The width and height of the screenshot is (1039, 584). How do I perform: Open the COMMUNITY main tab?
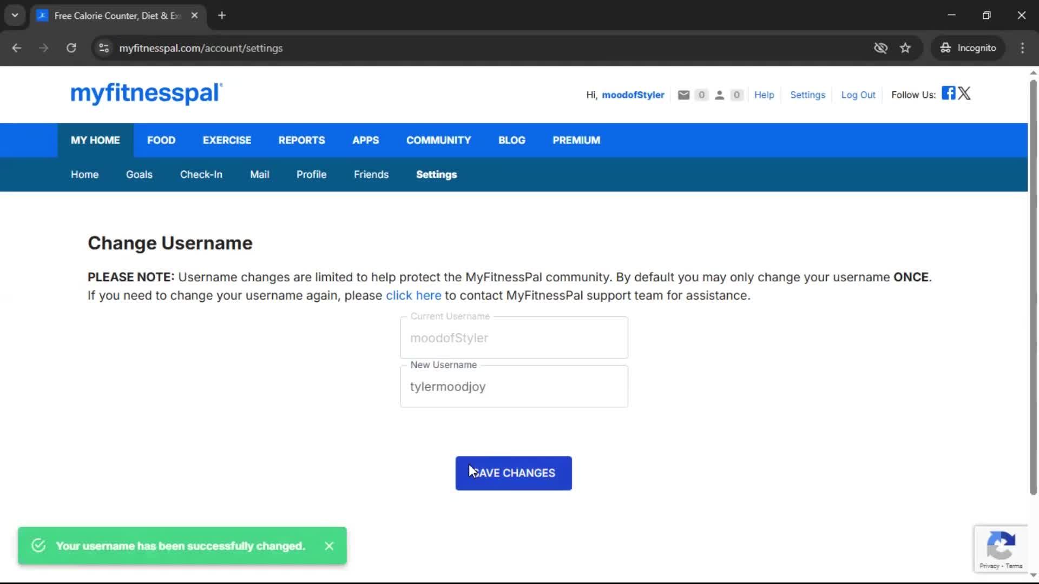click(x=438, y=140)
